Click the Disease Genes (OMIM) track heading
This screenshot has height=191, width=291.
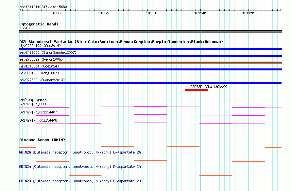click(x=42, y=140)
